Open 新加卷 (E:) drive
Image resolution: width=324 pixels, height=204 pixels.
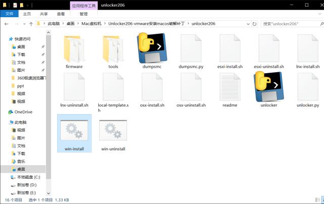point(26,193)
